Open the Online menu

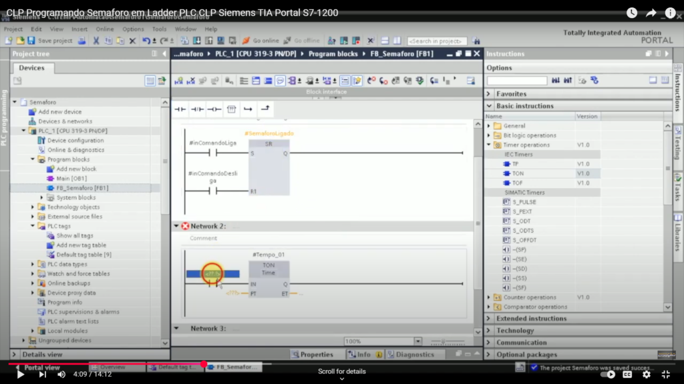105,29
